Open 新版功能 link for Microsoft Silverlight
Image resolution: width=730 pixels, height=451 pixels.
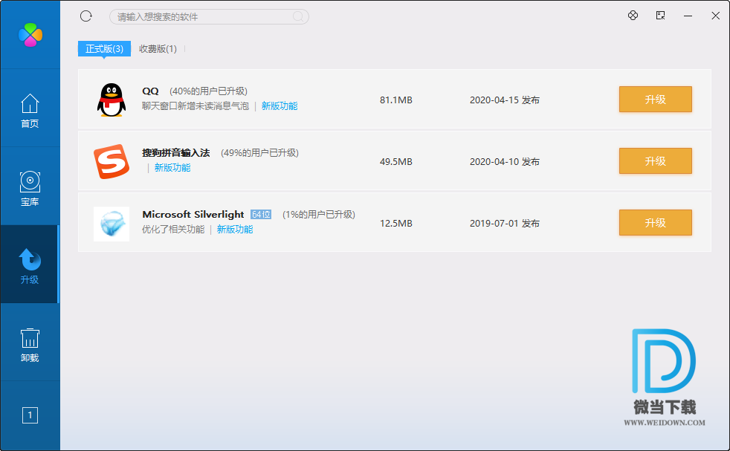(235, 230)
